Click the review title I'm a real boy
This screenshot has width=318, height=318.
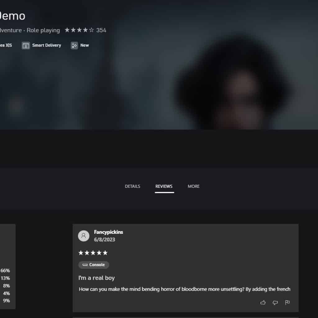point(97,278)
